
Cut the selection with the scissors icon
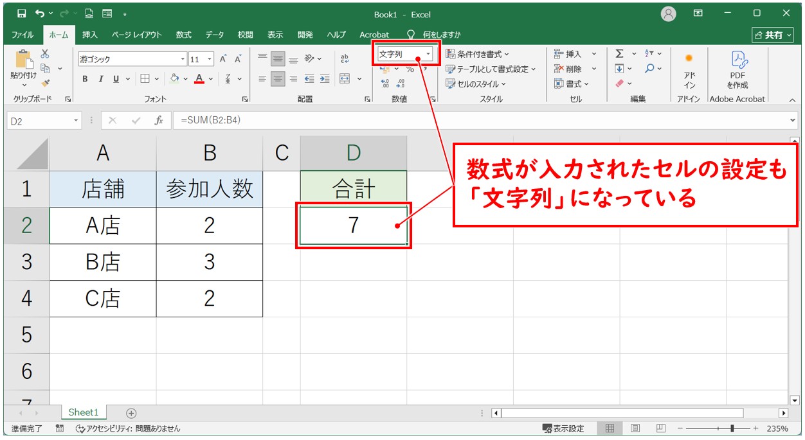pyautogui.click(x=45, y=54)
